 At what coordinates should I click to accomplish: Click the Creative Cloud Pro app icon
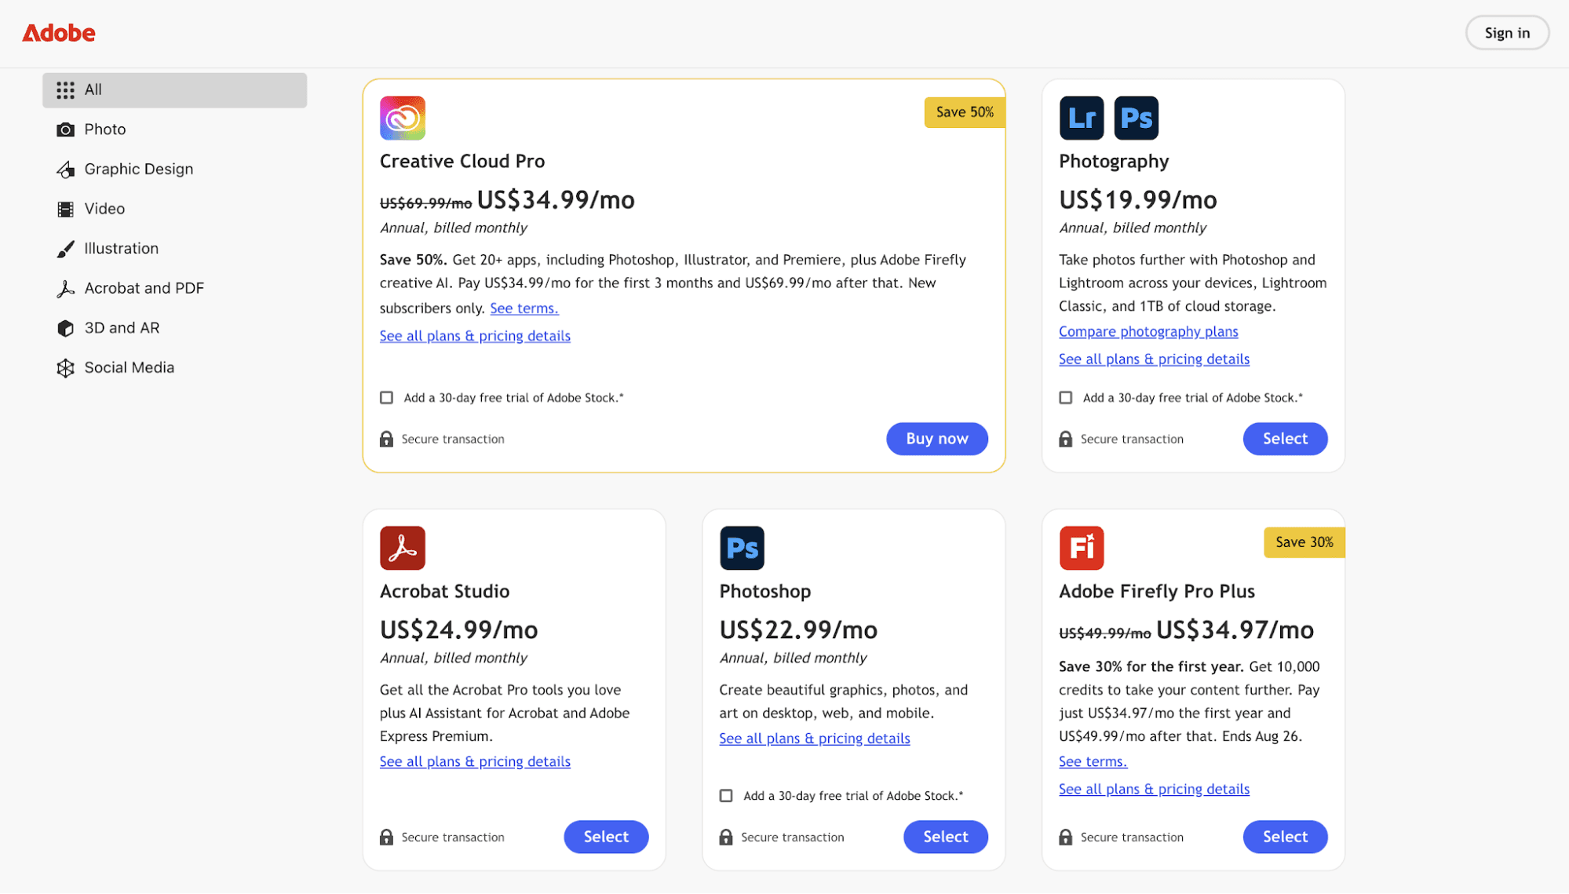pyautogui.click(x=403, y=118)
